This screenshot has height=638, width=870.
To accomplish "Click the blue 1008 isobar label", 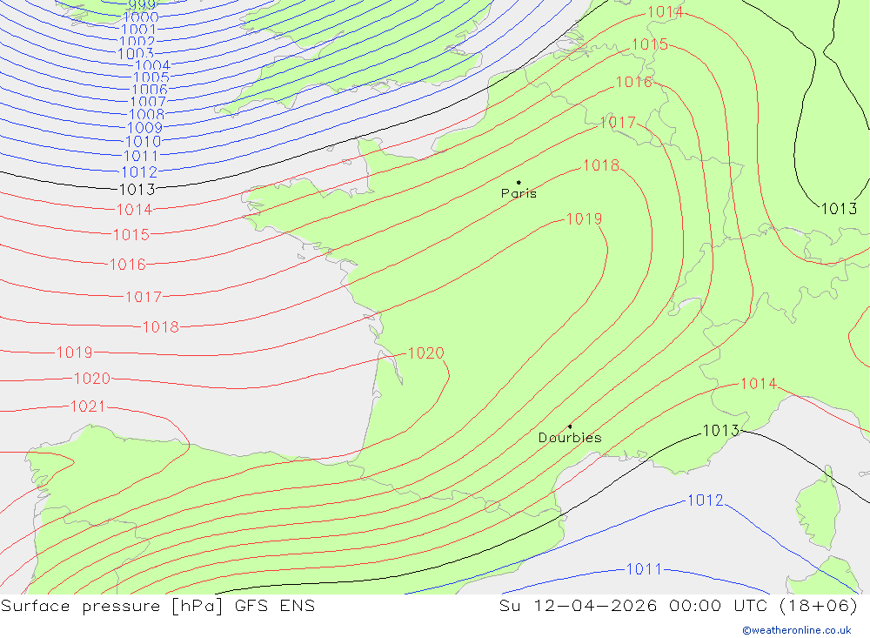I will (x=146, y=114).
